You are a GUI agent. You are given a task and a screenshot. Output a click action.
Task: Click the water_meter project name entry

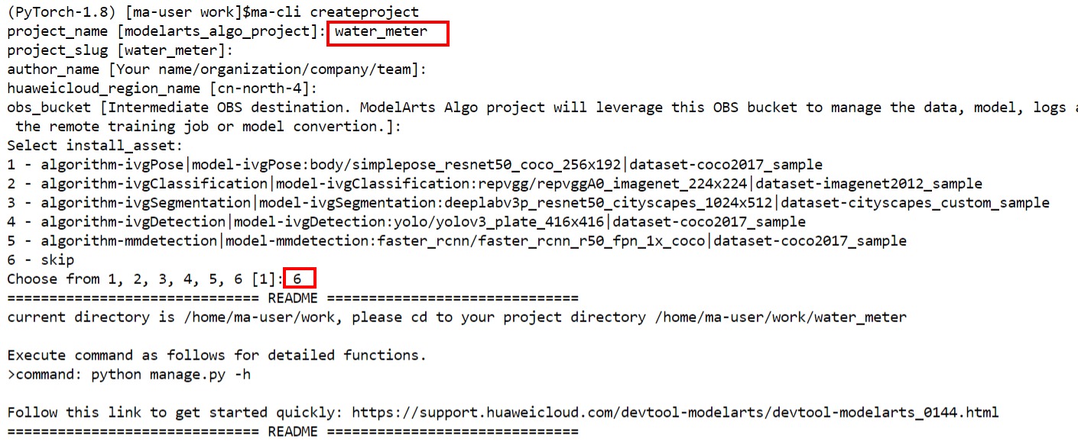(381, 32)
